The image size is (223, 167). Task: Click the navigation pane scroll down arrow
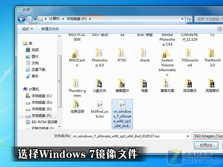pos(59,127)
